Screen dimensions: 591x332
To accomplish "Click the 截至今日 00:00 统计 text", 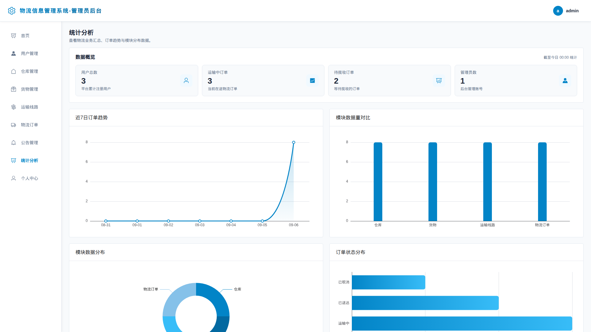I will (x=560, y=57).
